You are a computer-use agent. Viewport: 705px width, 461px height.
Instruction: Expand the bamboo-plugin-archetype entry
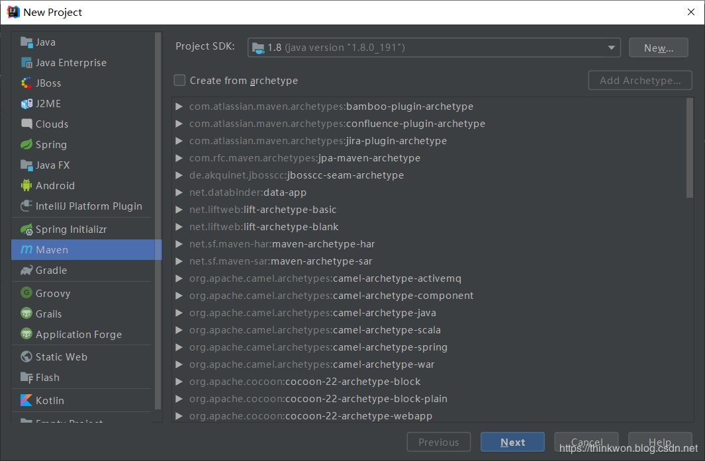tap(179, 106)
